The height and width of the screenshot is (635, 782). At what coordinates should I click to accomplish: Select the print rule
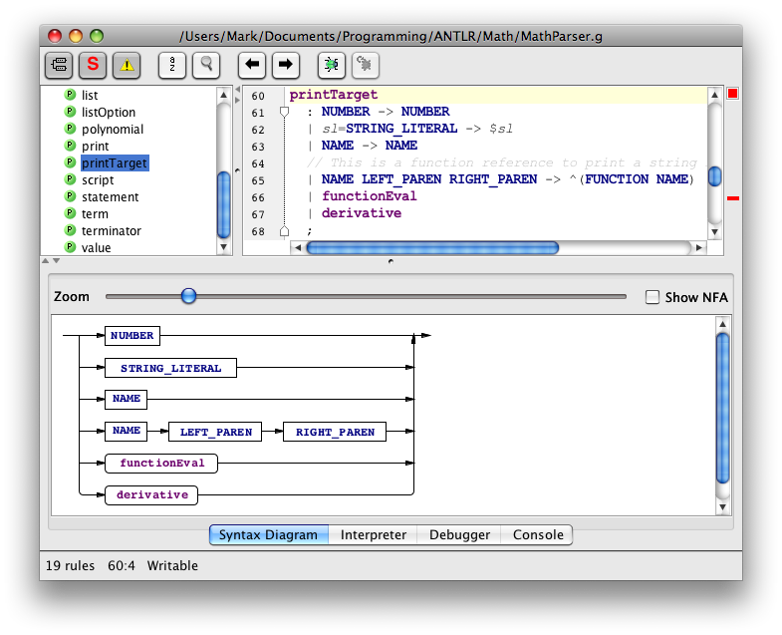pos(96,147)
